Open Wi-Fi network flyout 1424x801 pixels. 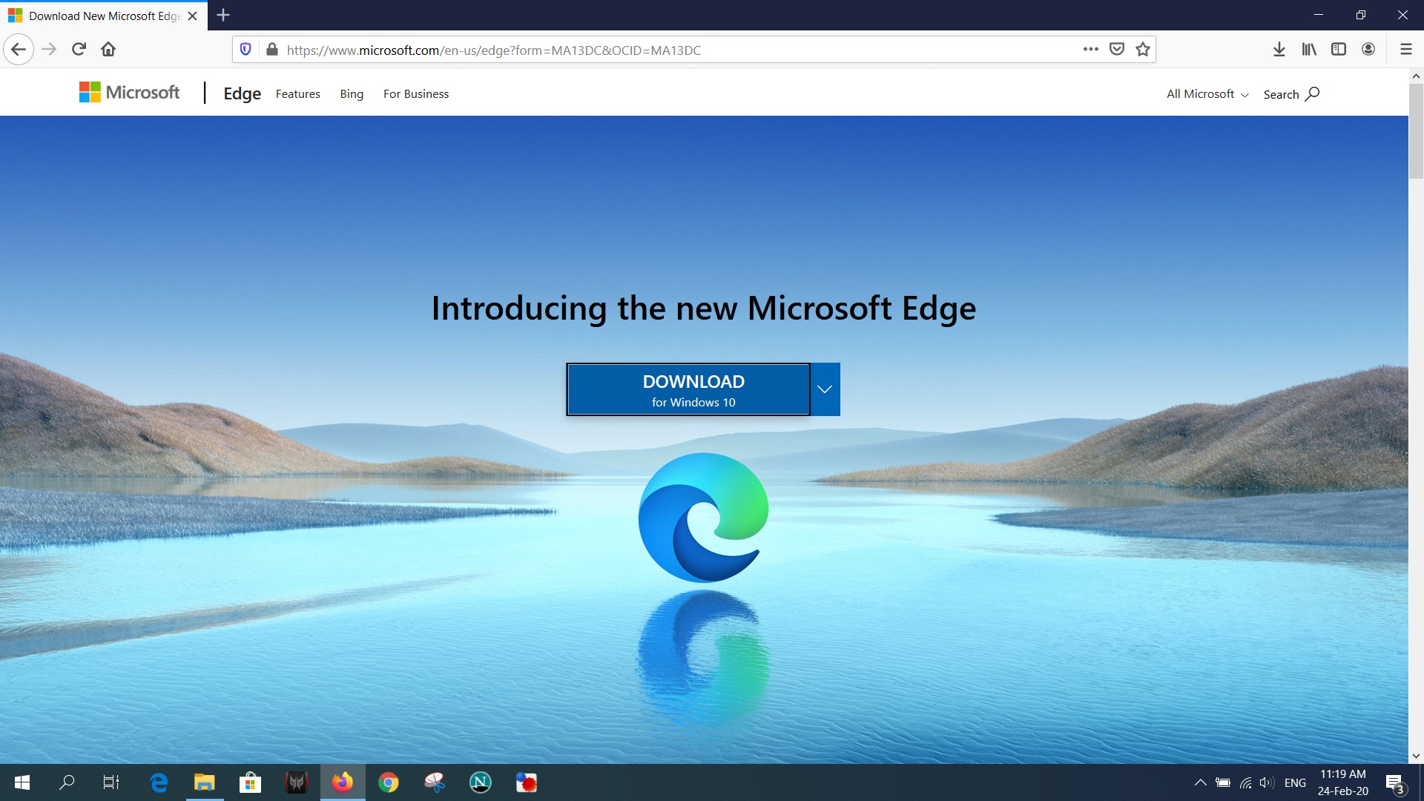pos(1245,782)
